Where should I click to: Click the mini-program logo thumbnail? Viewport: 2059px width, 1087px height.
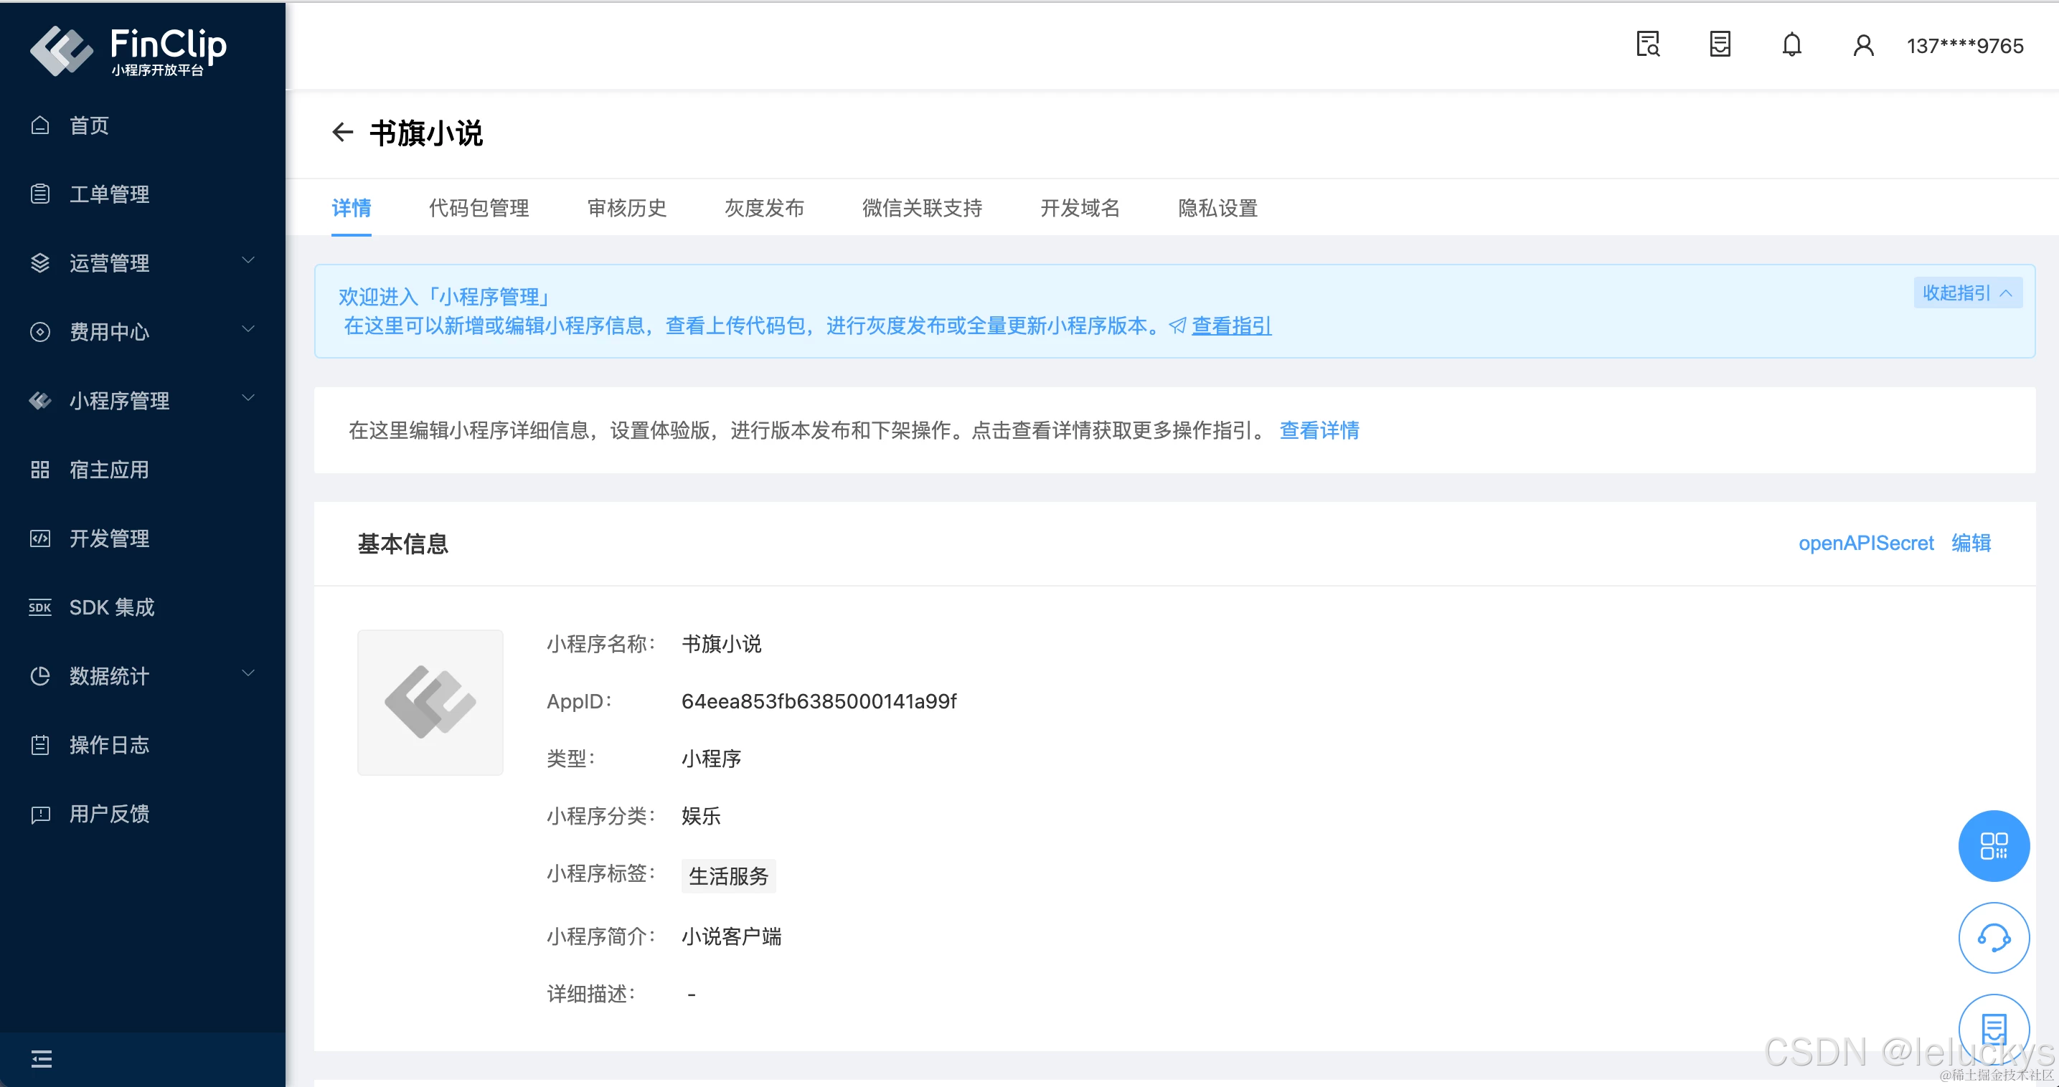(x=430, y=702)
